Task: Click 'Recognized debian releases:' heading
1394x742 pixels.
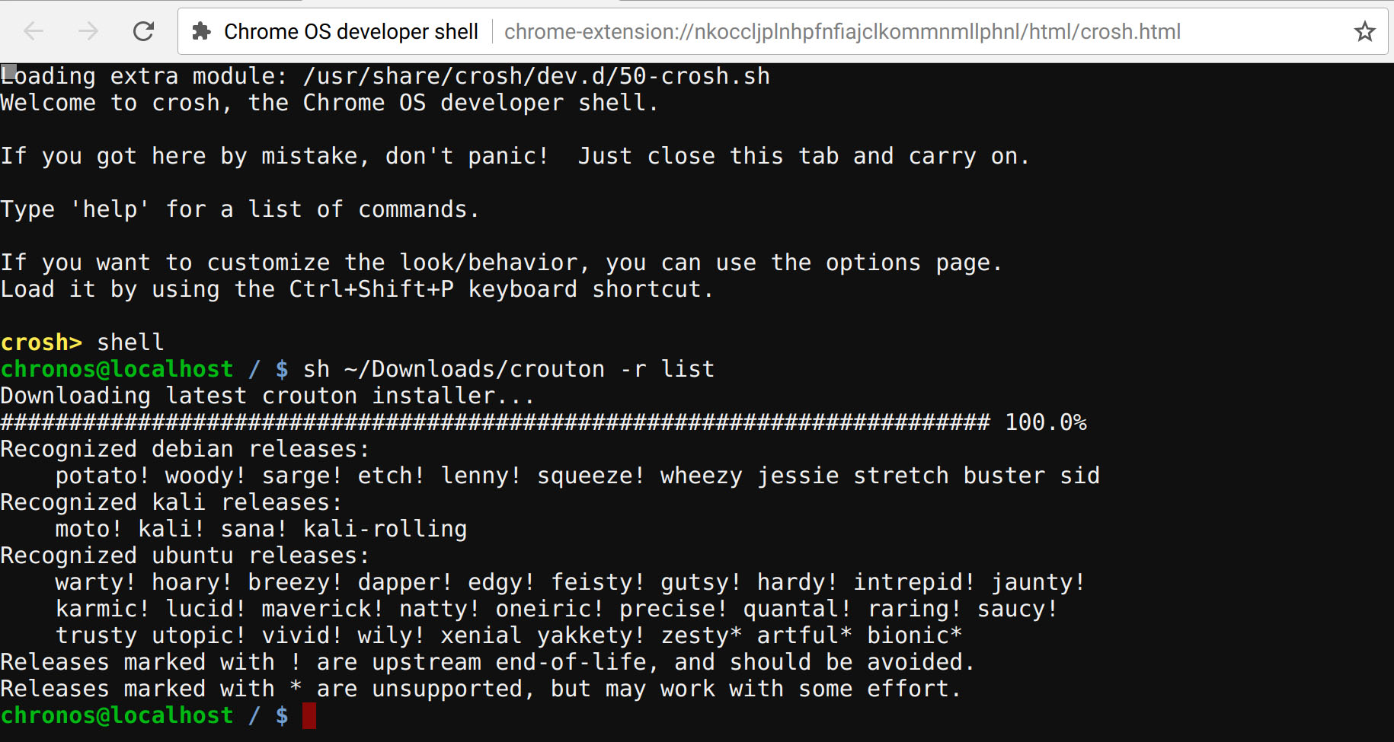Action: point(185,449)
